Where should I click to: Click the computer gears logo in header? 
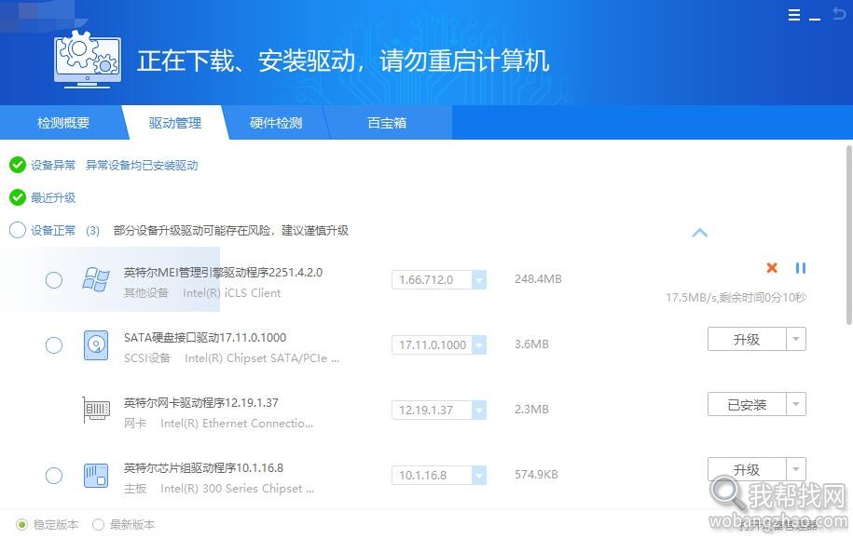[88, 59]
